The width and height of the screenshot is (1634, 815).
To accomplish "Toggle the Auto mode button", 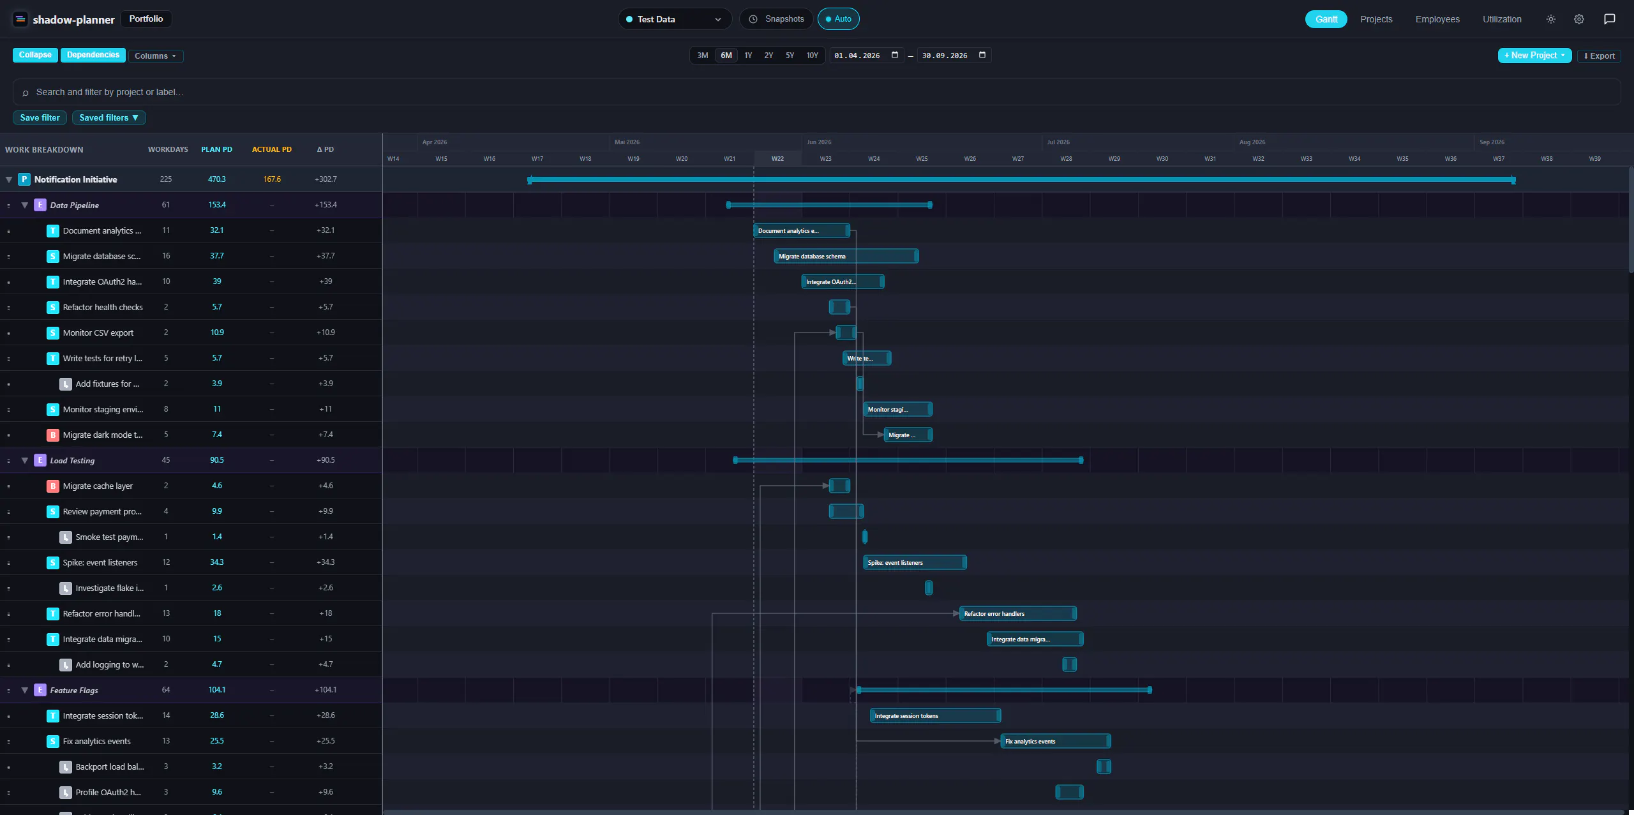I will (838, 19).
